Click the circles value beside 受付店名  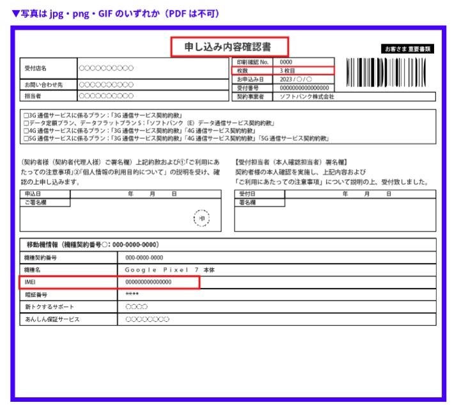coord(106,68)
